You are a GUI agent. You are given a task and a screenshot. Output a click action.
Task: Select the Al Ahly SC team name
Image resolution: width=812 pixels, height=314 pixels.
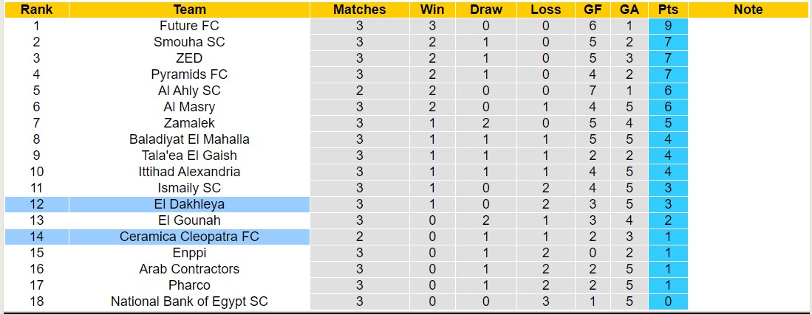[189, 91]
